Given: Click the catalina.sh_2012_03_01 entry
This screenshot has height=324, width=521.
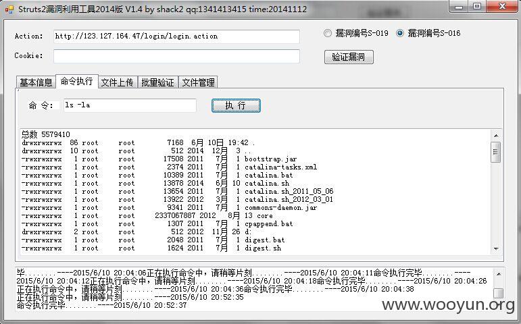Looking at the screenshot, I should (289, 200).
